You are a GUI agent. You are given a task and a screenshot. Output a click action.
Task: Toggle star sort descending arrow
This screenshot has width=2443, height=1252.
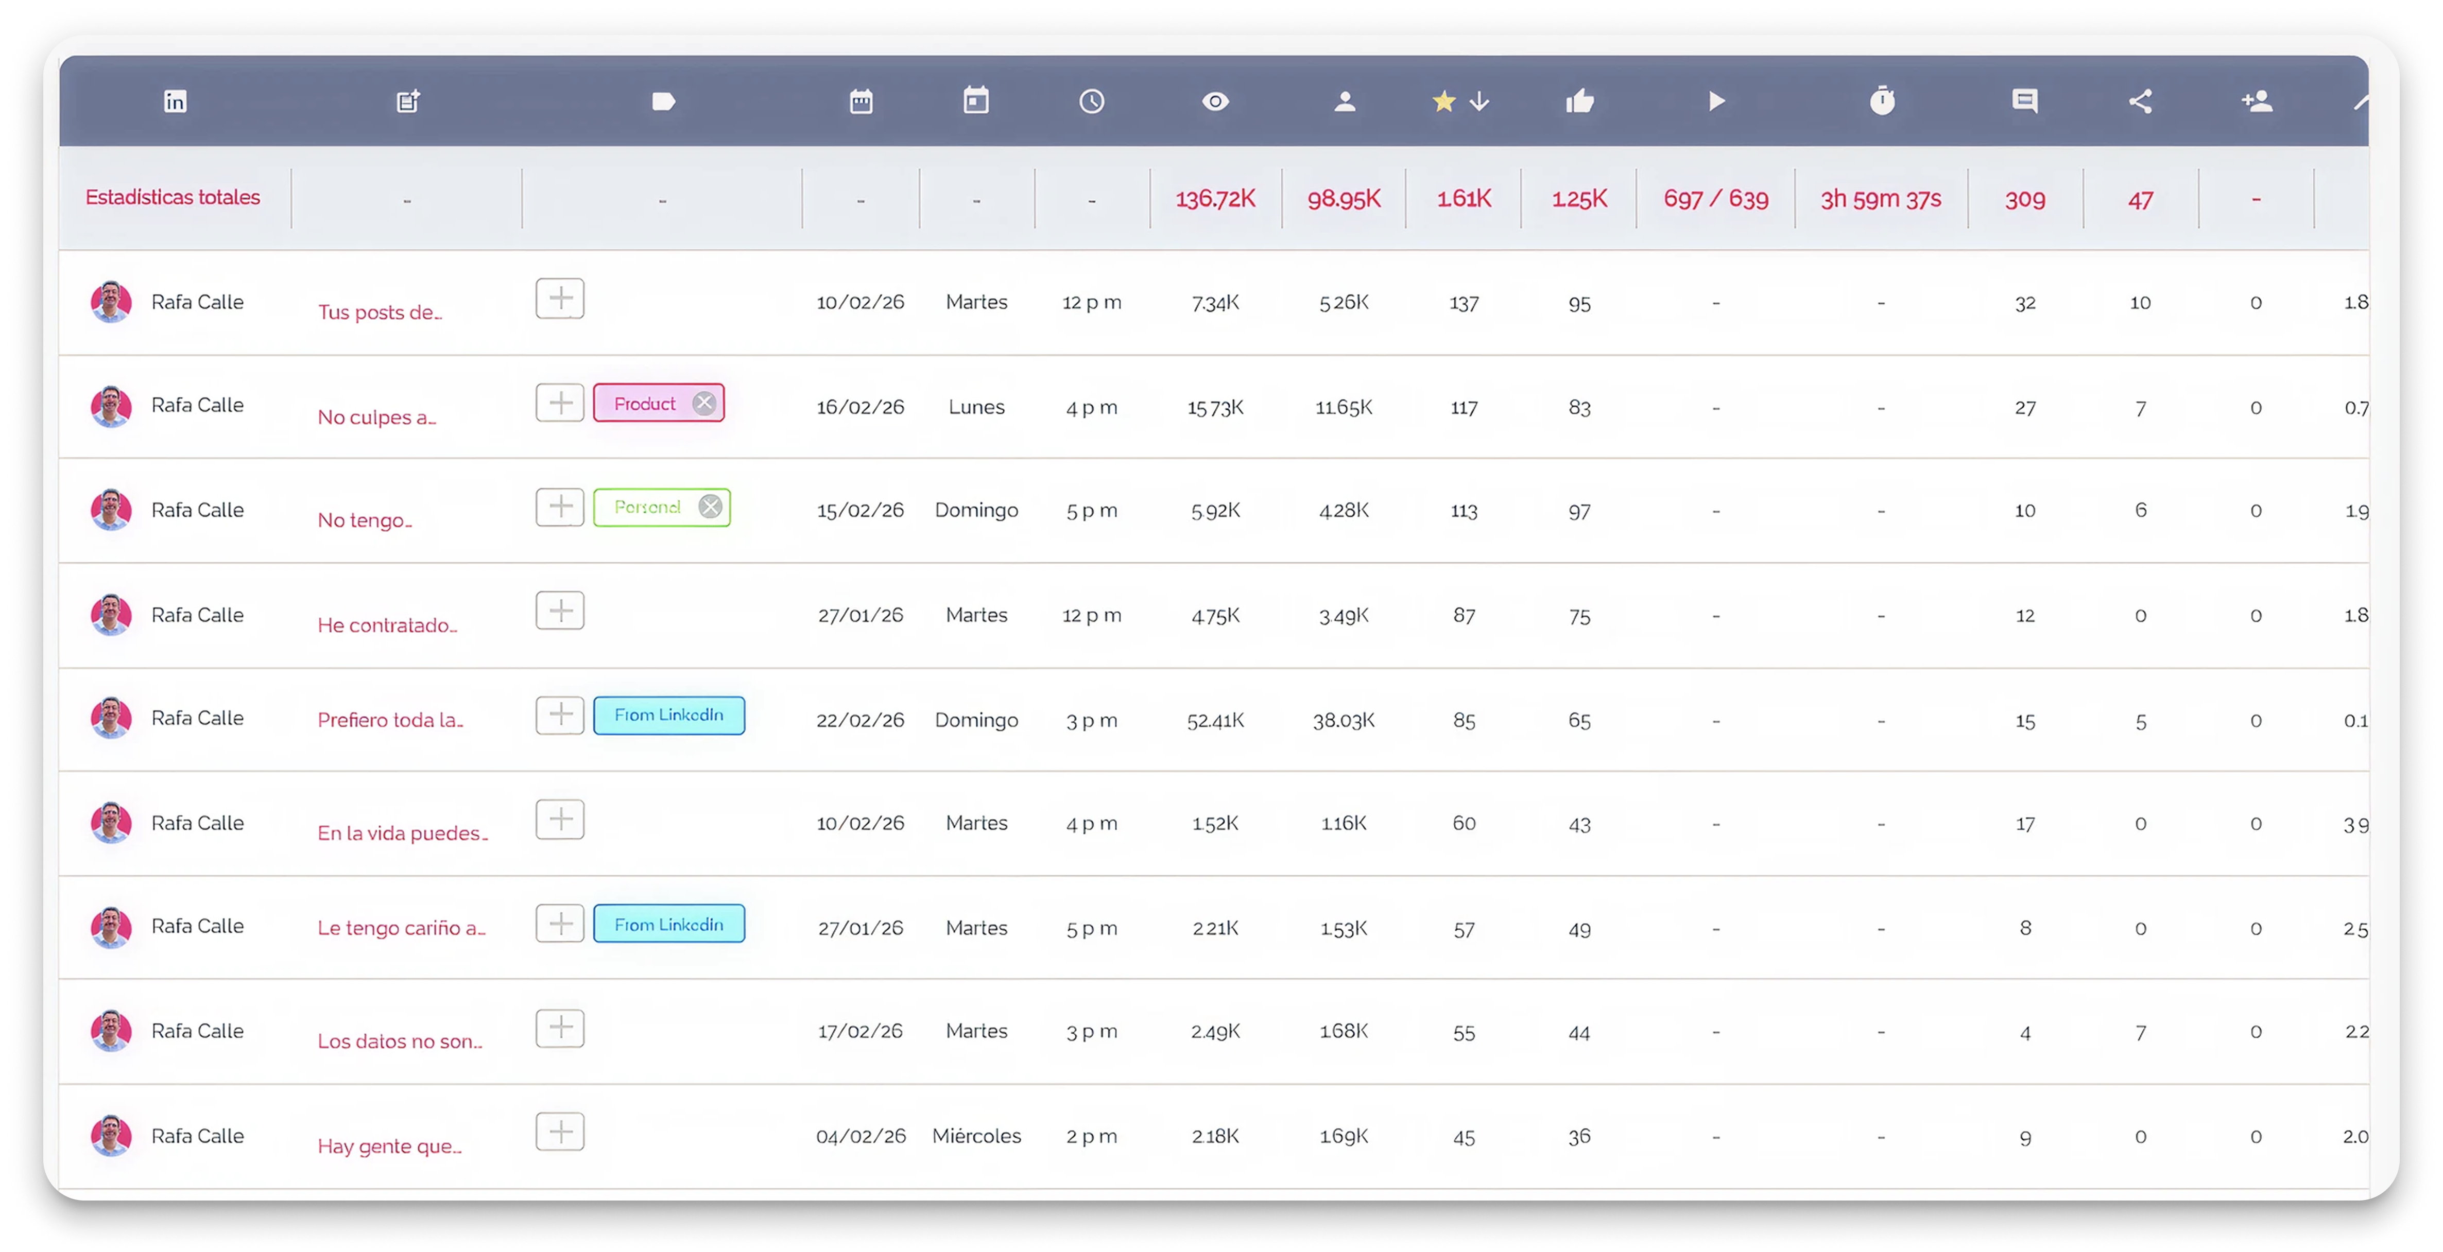1479,101
